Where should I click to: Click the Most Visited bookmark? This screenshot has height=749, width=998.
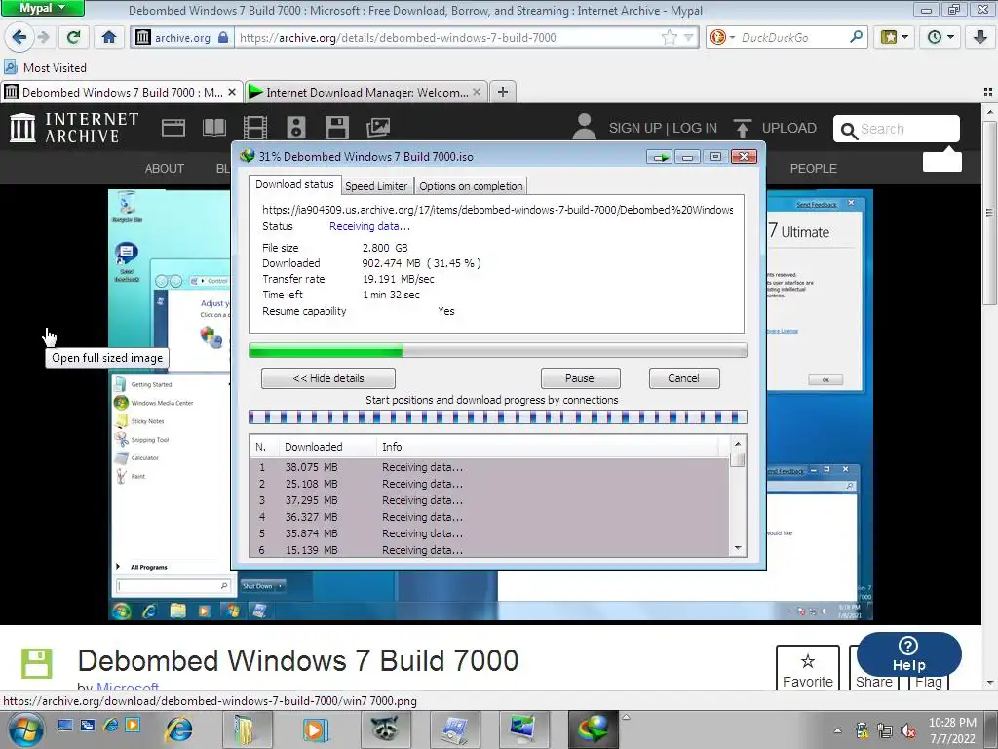click(x=45, y=67)
